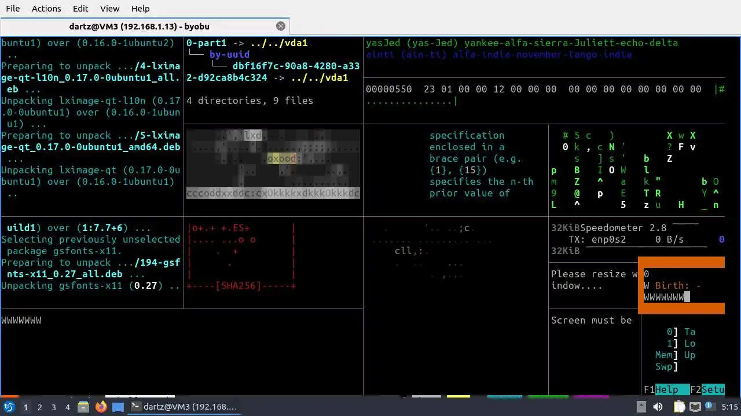Click the 'Swp' meter label
The image size is (741, 416).
(664, 366)
